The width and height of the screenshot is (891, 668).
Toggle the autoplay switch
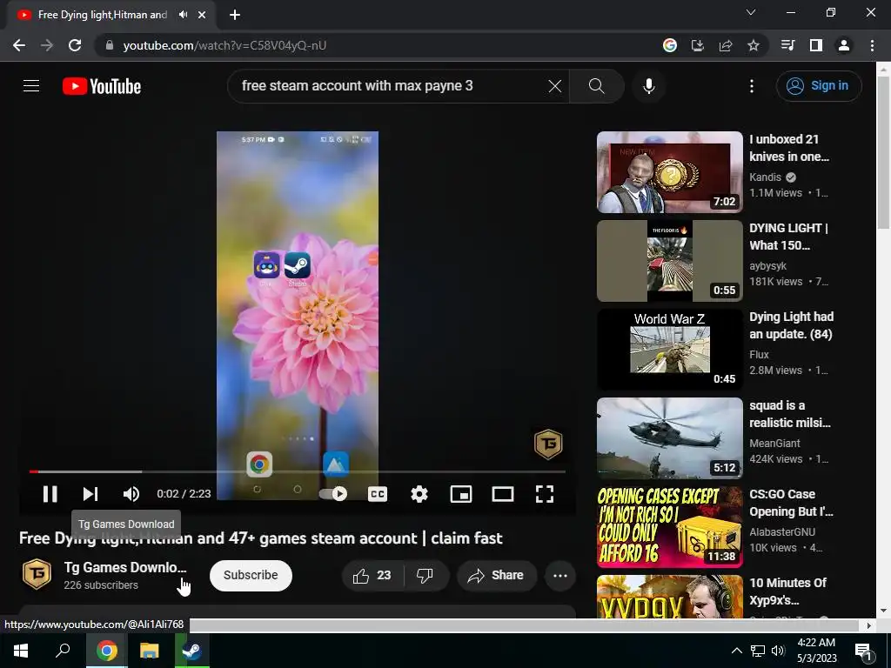333,494
